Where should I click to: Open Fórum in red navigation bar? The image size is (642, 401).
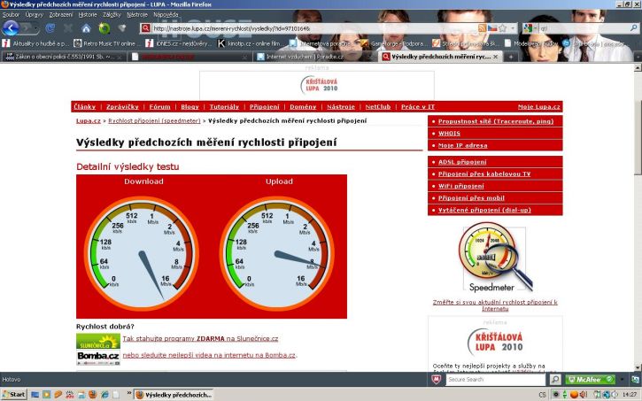click(159, 107)
